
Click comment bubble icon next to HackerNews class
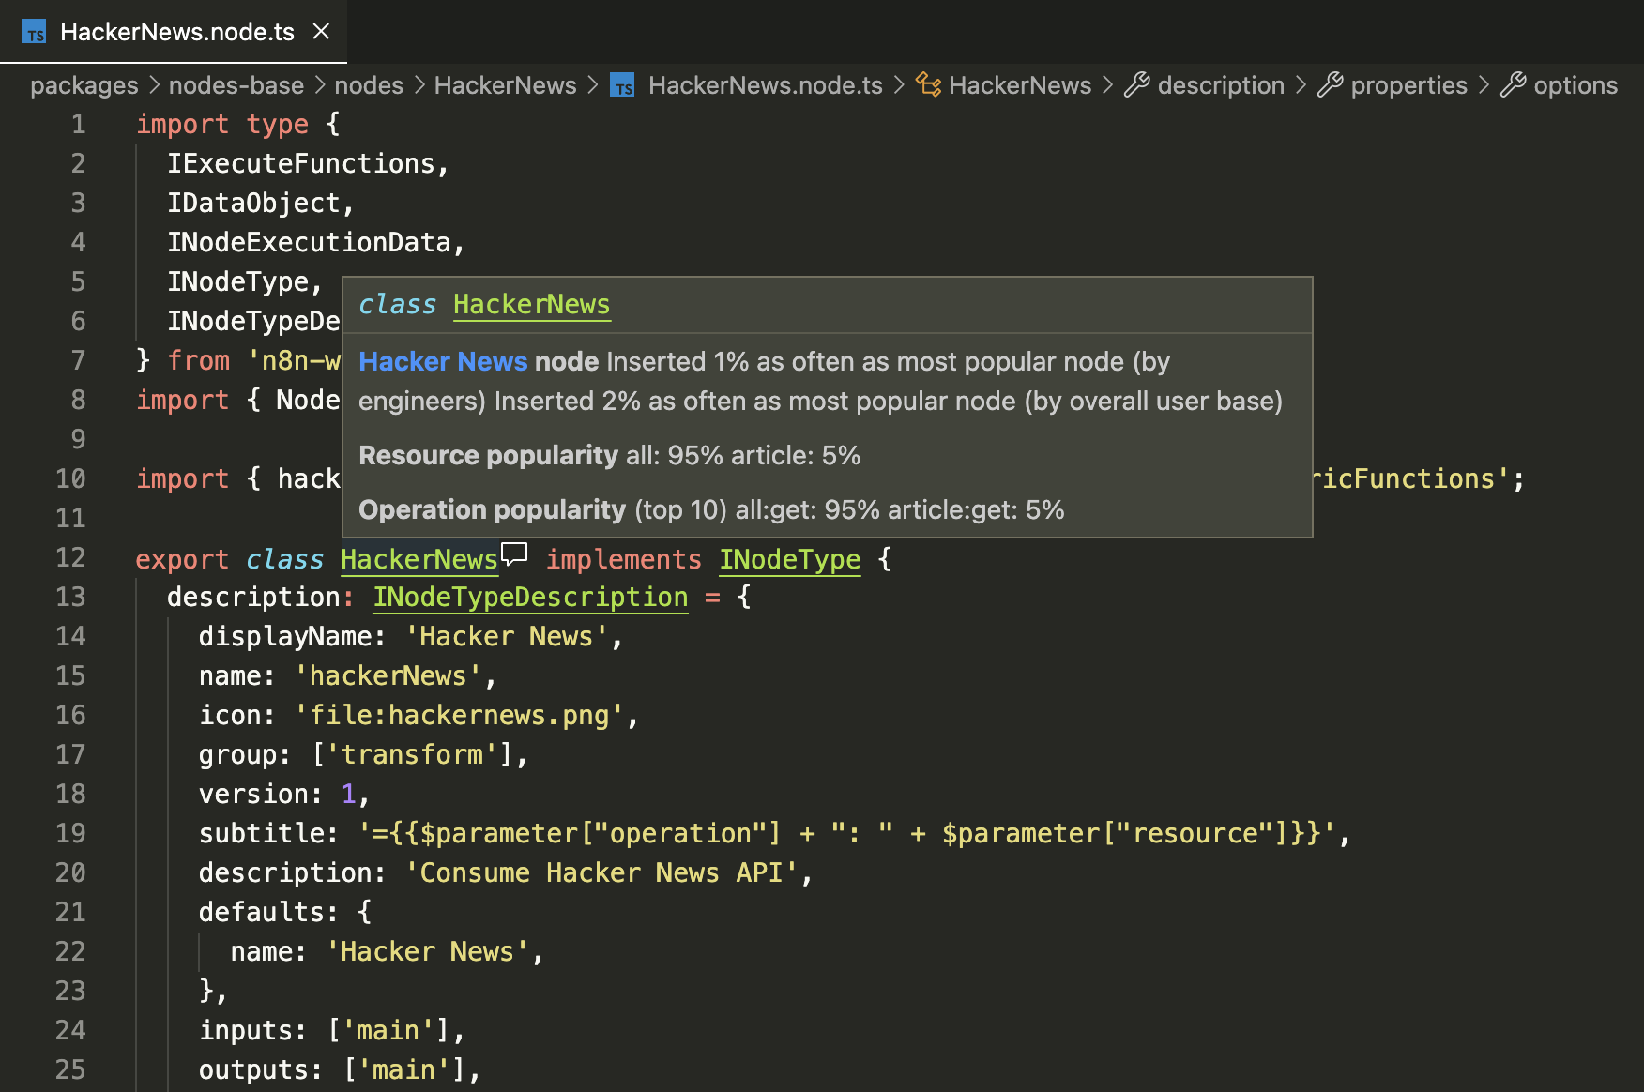[x=514, y=554]
